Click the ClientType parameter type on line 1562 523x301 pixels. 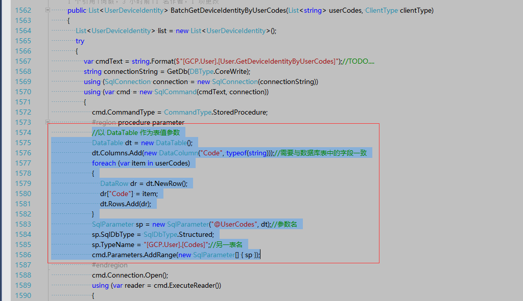[382, 10]
